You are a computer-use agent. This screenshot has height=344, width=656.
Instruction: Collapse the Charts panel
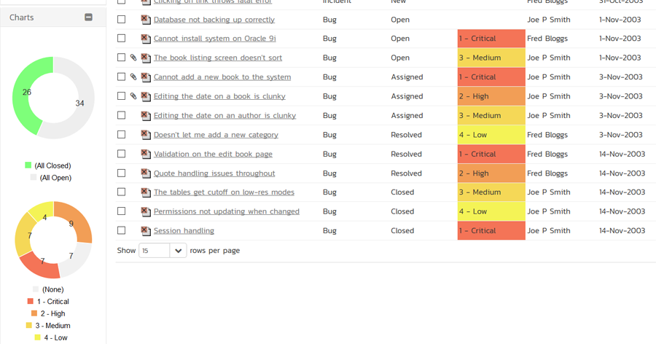(x=89, y=17)
